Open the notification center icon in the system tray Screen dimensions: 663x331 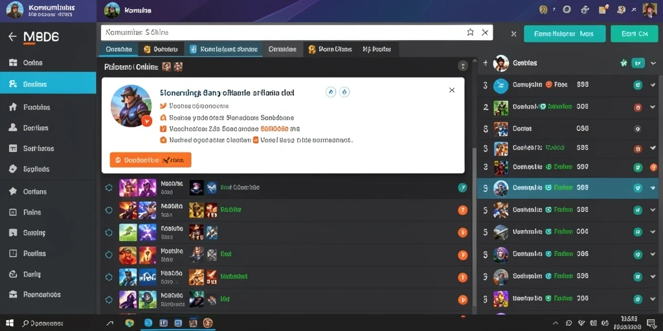tap(651, 323)
